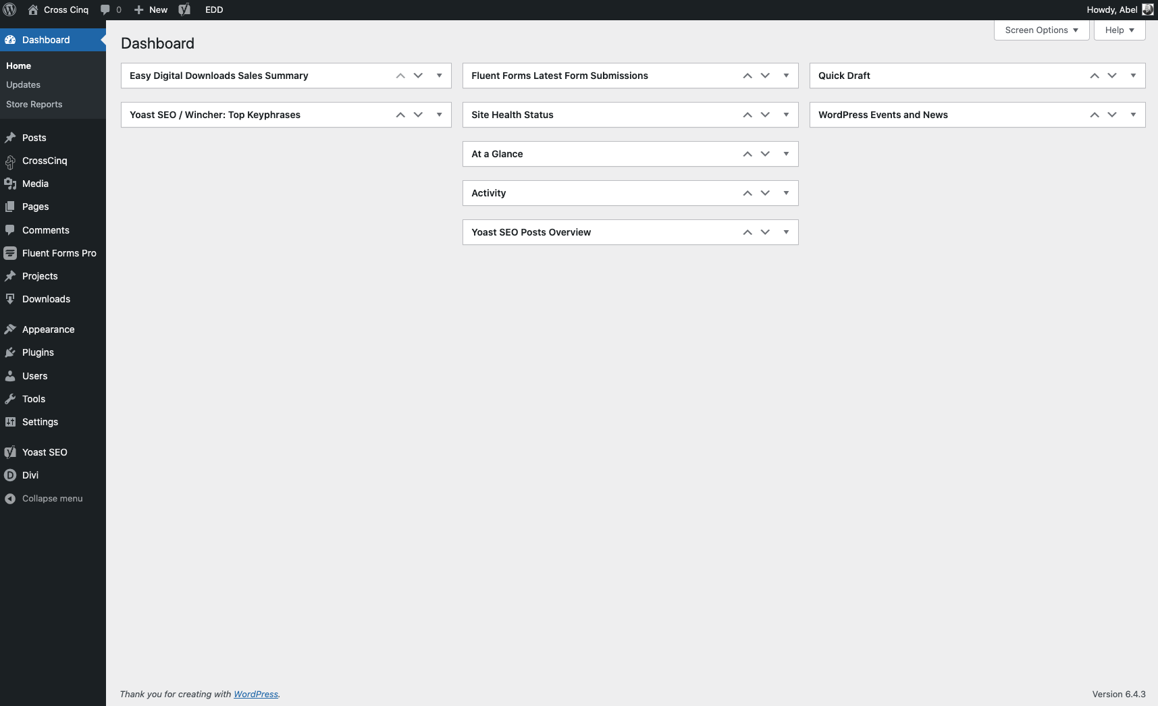Click the Tools wrench icon
This screenshot has height=706, width=1158.
pos(10,399)
